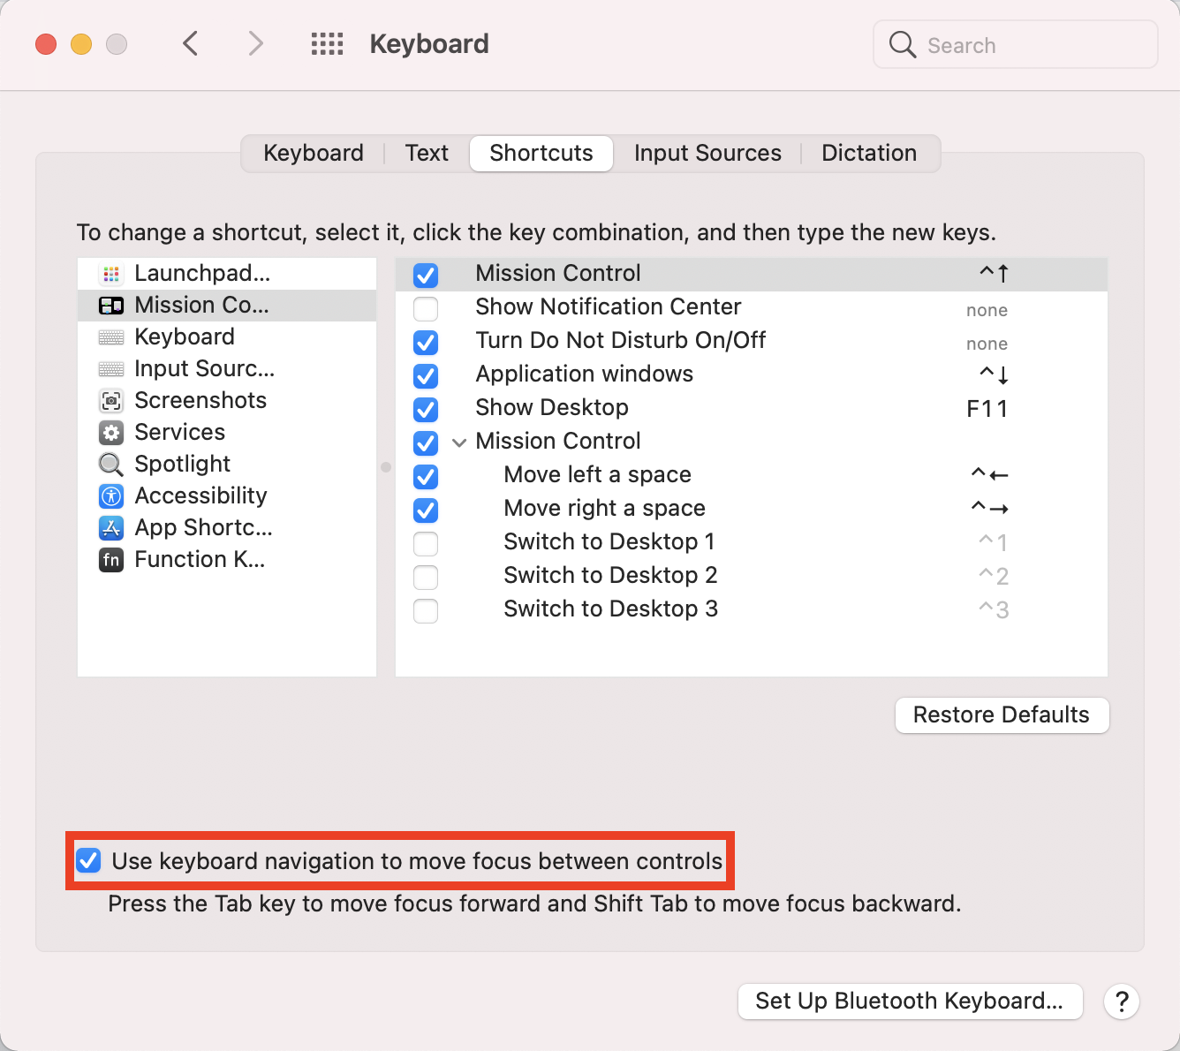1180x1051 pixels.
Task: Click the Services gear icon
Action: [x=111, y=433]
